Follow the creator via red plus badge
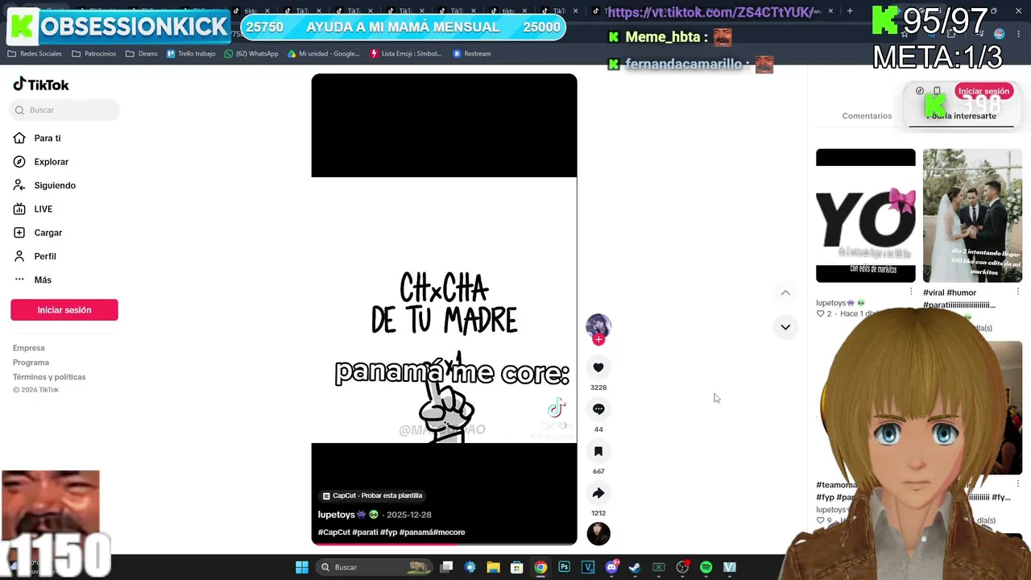 pos(598,340)
